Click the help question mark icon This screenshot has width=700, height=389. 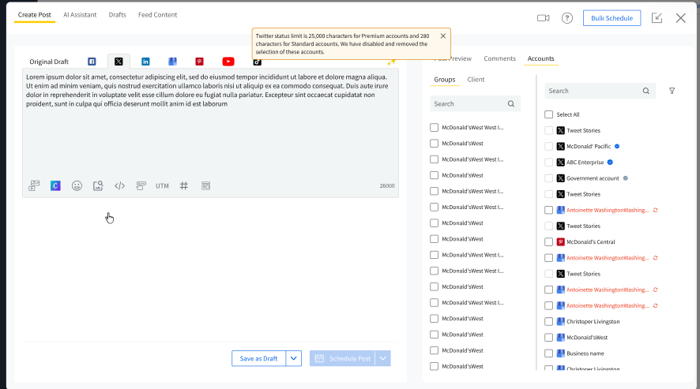coord(566,18)
